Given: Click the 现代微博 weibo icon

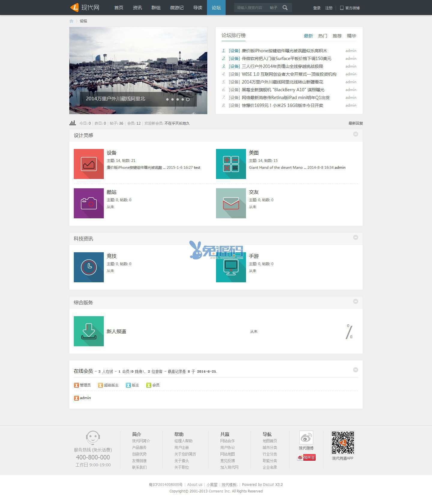Looking at the screenshot, I should tap(306, 438).
